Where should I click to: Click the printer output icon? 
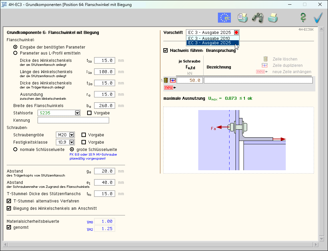point(273,17)
